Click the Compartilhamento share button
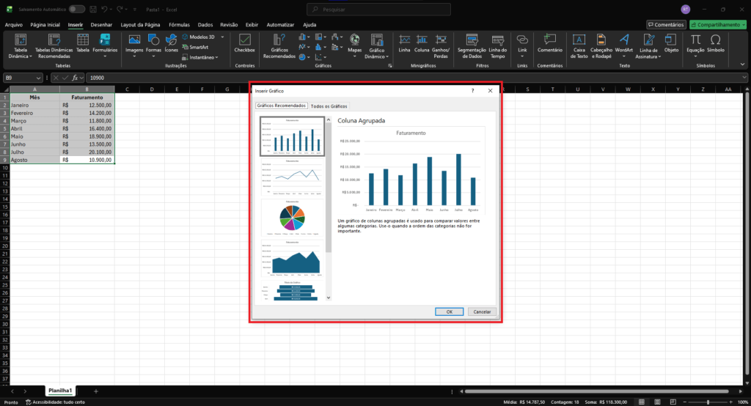The height and width of the screenshot is (406, 751). [x=717, y=24]
